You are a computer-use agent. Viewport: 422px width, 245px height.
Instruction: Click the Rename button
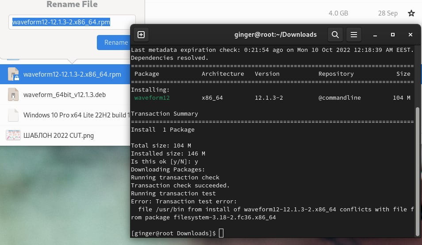tap(114, 43)
